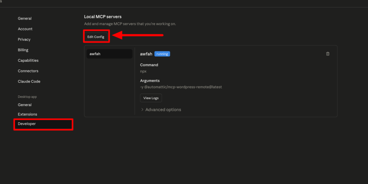
Task: Click the awfah server title heading
Action: 146,54
